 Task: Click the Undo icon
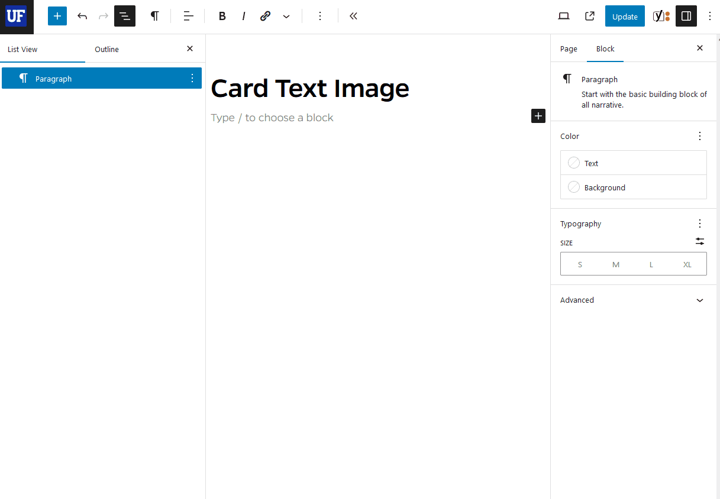[82, 16]
